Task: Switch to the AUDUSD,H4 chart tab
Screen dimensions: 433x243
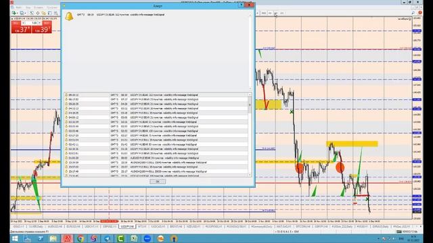Action: (55, 227)
